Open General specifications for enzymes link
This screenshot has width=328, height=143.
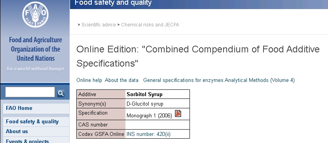pyautogui.click(x=184, y=80)
